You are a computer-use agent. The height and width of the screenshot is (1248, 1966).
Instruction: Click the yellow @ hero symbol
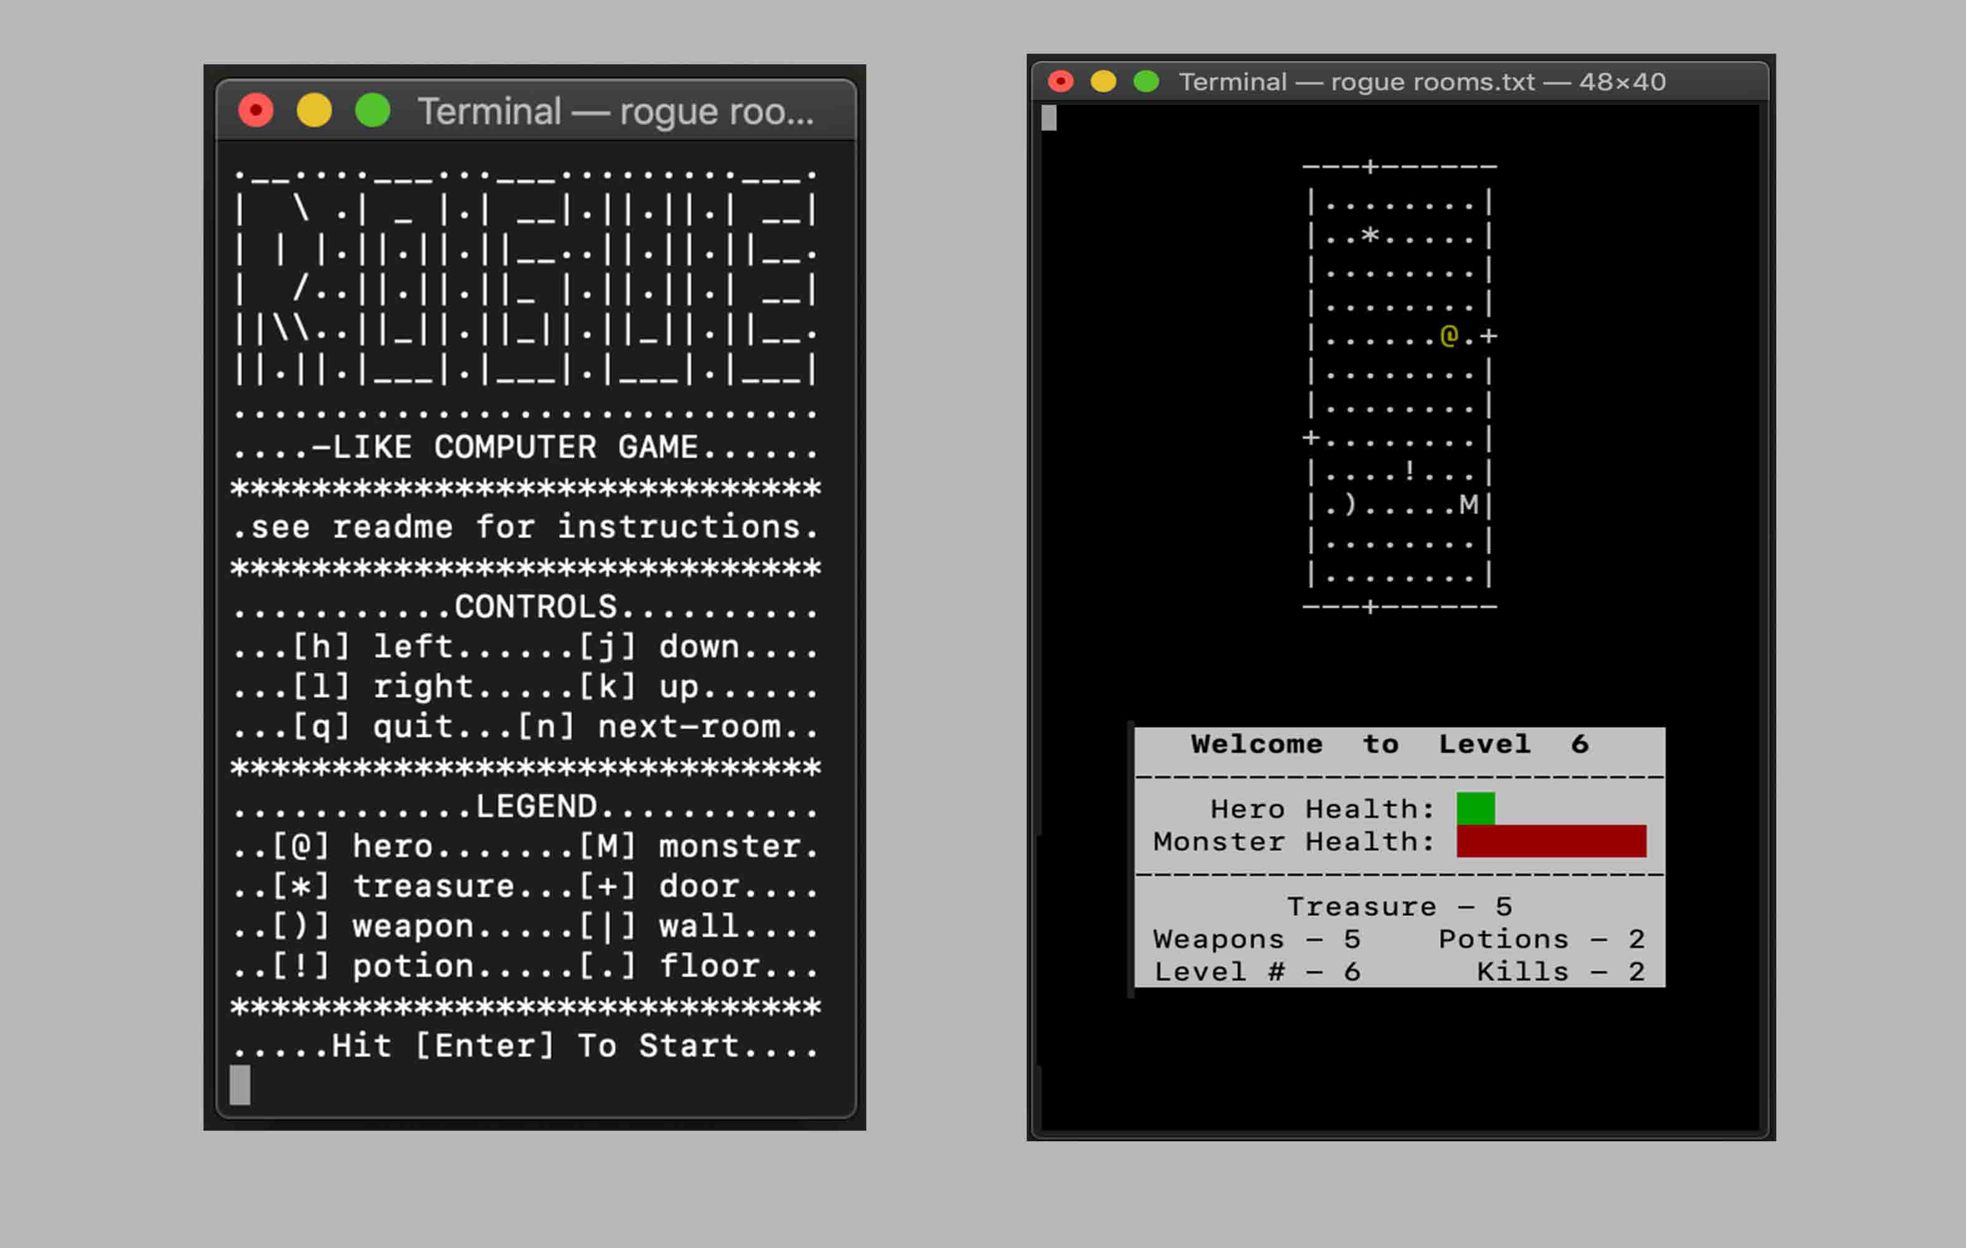coord(1449,336)
